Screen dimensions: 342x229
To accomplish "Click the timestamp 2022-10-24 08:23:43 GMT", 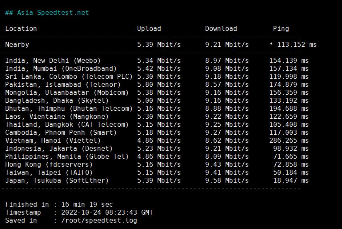I will tap(107, 213).
